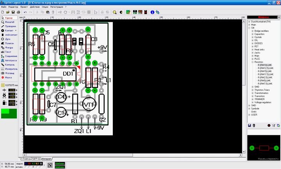This screenshot has height=169, width=281.
Task: Start the Автотрасса autoroute tool
Action: coord(11,60)
